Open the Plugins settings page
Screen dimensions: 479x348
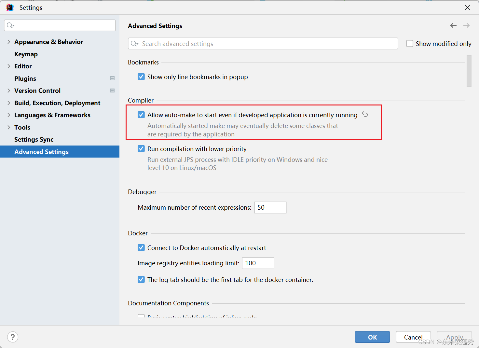[25, 78]
